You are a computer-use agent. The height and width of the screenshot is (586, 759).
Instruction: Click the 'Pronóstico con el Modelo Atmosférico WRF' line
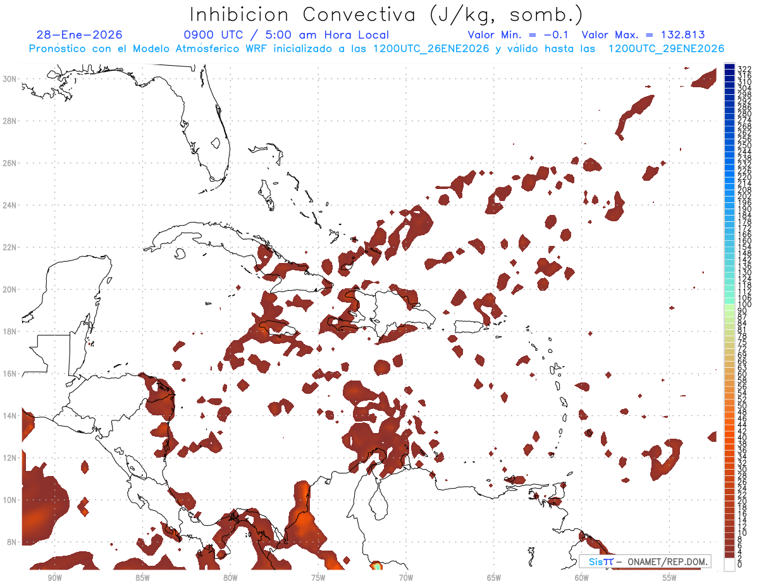click(149, 49)
